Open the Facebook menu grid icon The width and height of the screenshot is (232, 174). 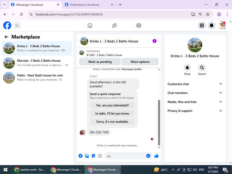(202, 26)
